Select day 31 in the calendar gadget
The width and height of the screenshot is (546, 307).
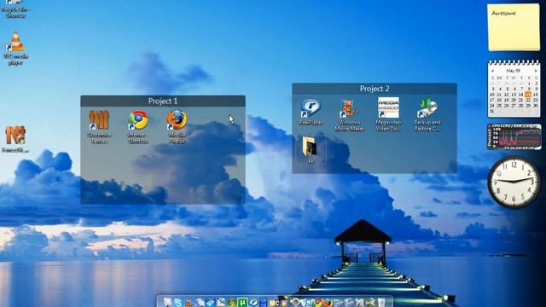click(492, 112)
